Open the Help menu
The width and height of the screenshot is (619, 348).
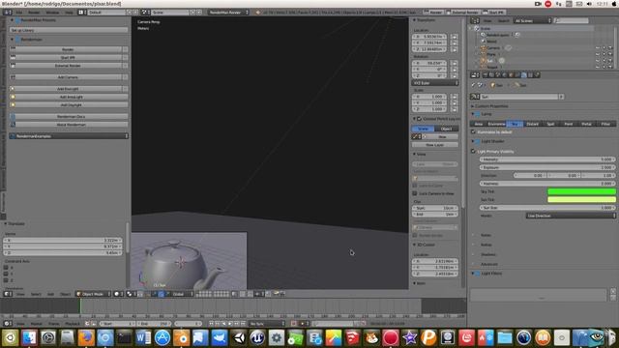tap(69, 13)
